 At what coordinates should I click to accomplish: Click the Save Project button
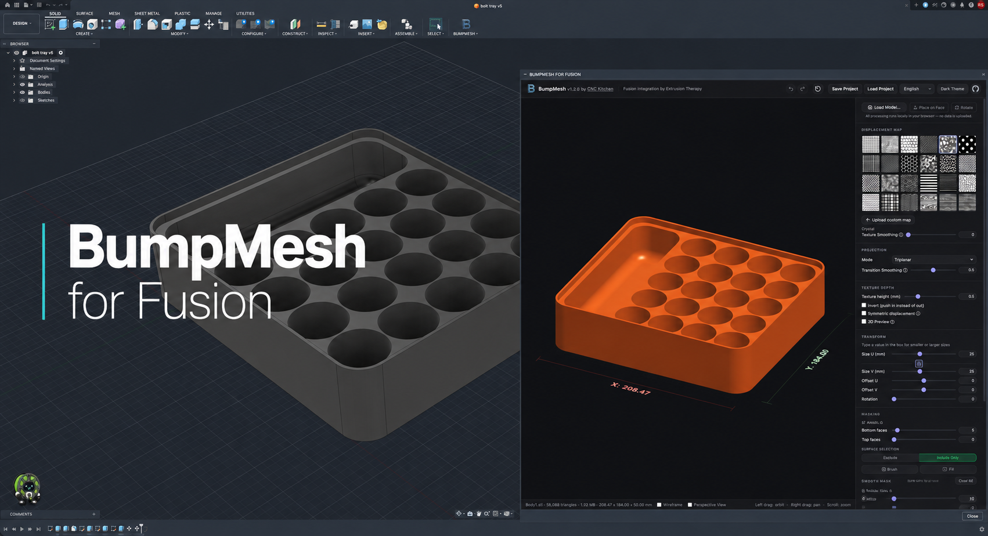(845, 89)
